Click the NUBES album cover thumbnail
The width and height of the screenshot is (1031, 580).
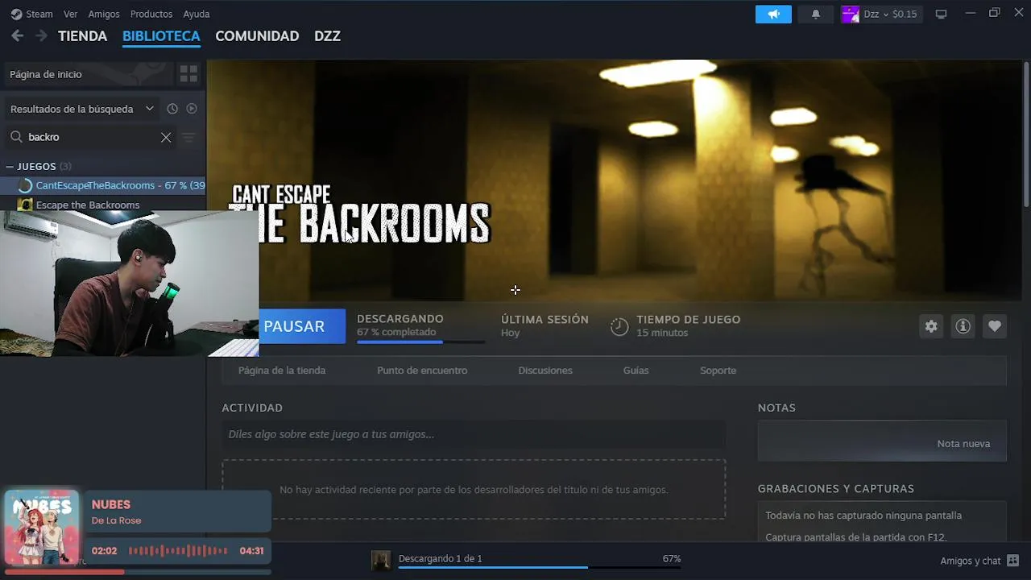(41, 528)
